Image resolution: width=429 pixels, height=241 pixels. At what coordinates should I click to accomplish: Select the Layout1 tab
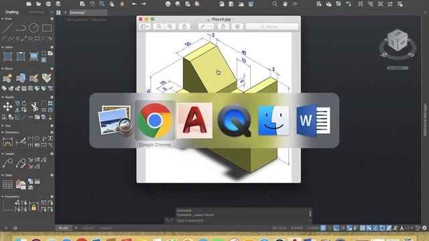point(88,228)
